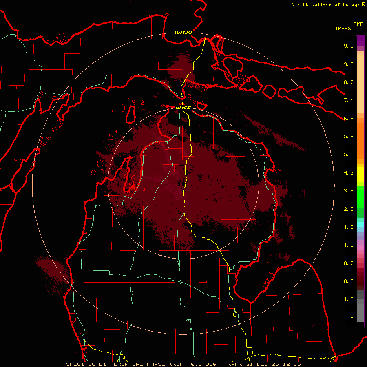Screen dimensions: 367x367
Task: Click the 9.0 value on the color scale
Action: (x=349, y=64)
